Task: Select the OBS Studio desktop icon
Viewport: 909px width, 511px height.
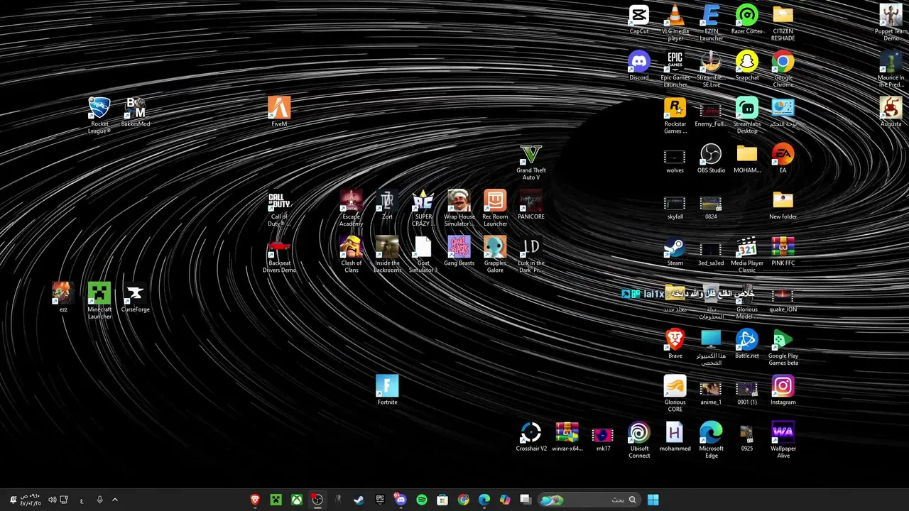Action: tap(711, 159)
